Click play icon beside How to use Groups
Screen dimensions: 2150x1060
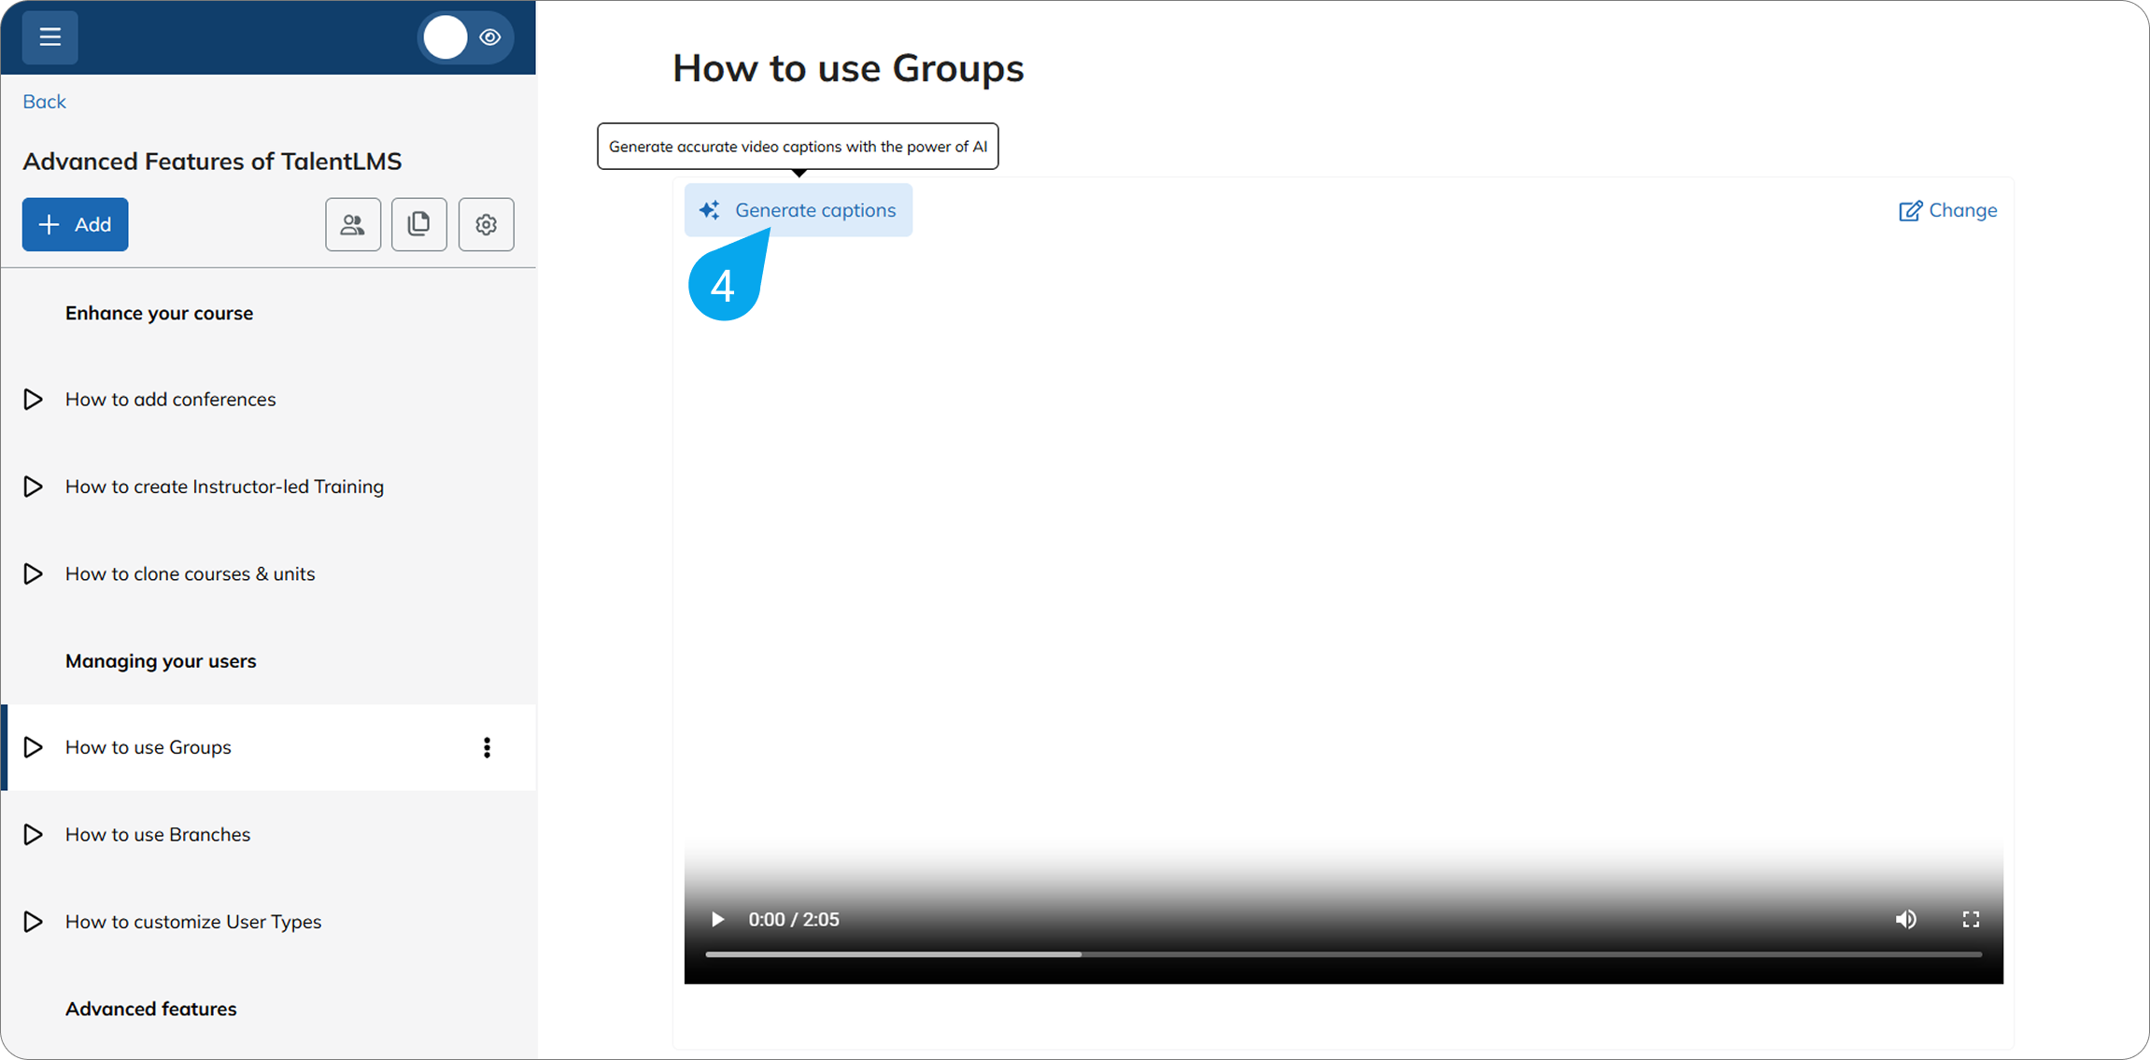[x=33, y=747]
